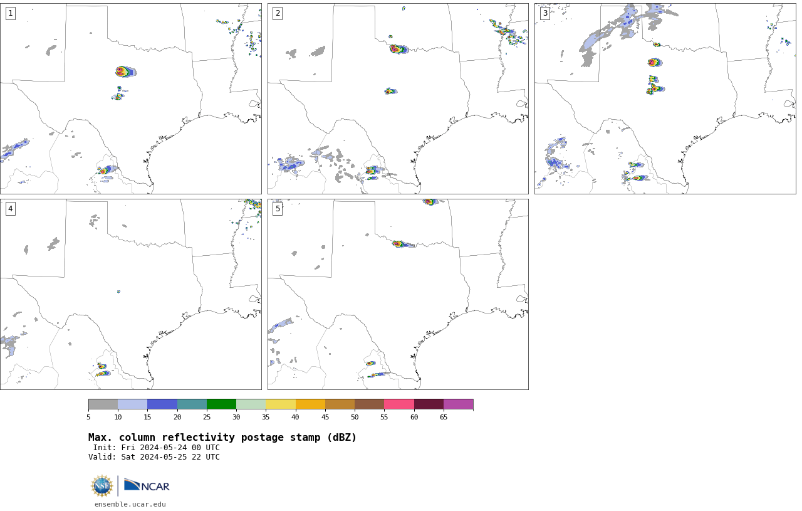Screen dimensions: 802x511
Task: Click the number 2 label box
Action: tap(278, 13)
